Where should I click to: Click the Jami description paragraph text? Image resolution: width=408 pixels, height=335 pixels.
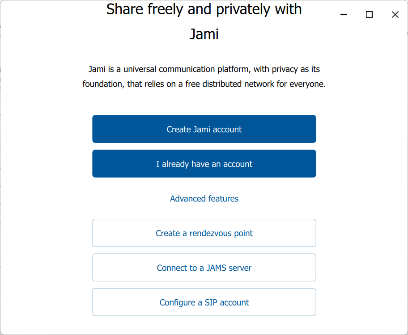click(204, 76)
